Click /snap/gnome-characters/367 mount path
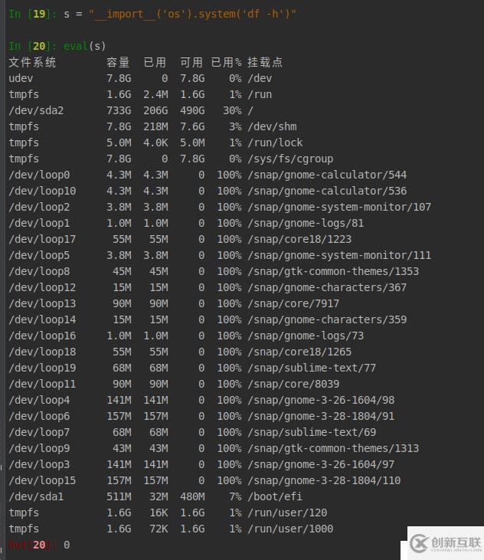Image resolution: width=484 pixels, height=560 pixels. (327, 287)
